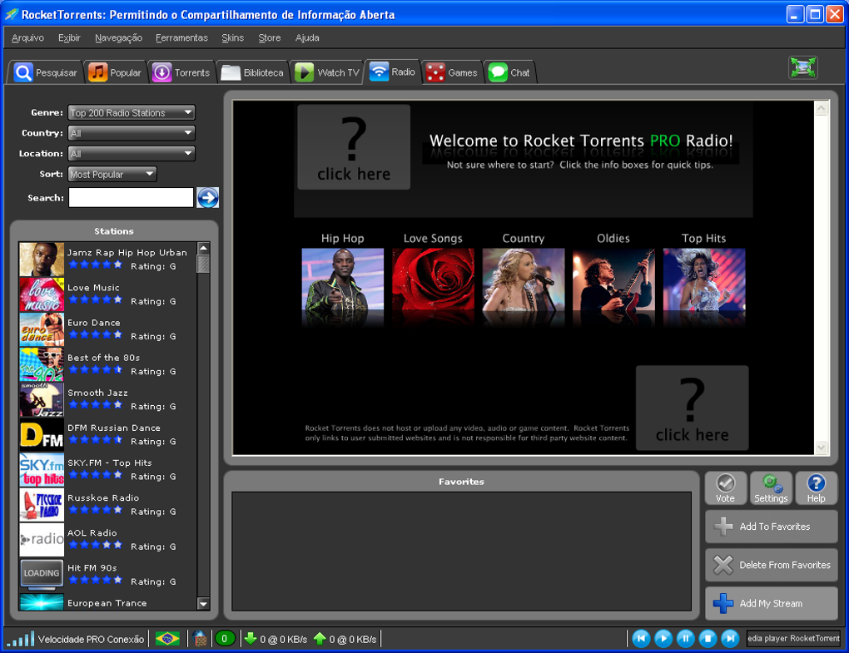Click the firewall status bar icon
Viewport: 849px width, 653px height.
coord(200,639)
